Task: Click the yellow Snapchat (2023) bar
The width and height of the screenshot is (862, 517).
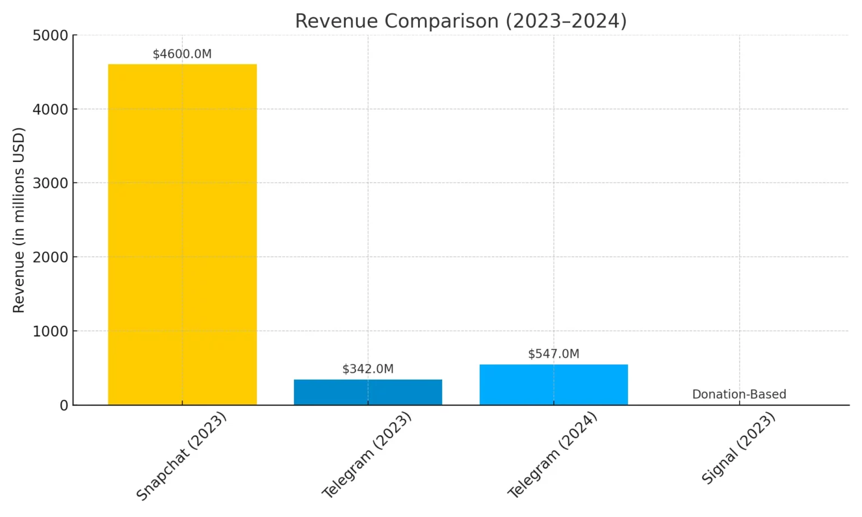Action: [182, 234]
